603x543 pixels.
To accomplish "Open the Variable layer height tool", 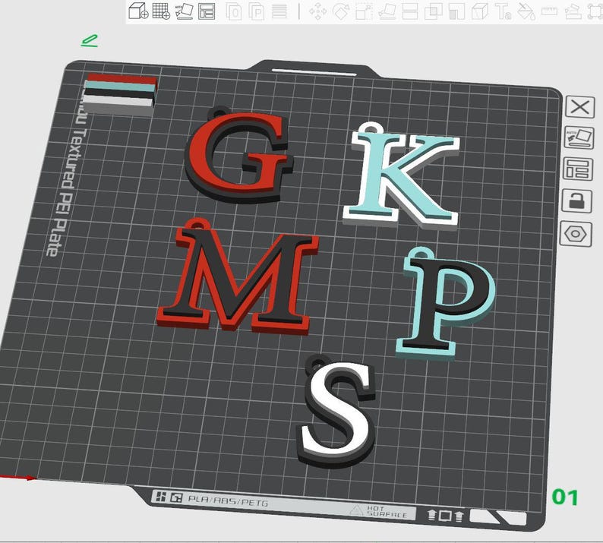I will pos(279,11).
